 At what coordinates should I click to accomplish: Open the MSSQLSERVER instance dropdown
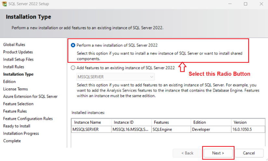pos(115,77)
